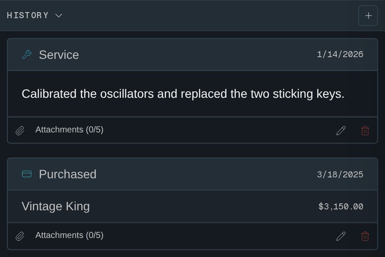Screen dimensions: 385x257
Task: Edit the Service entry with pencil icon
Action: (341, 131)
